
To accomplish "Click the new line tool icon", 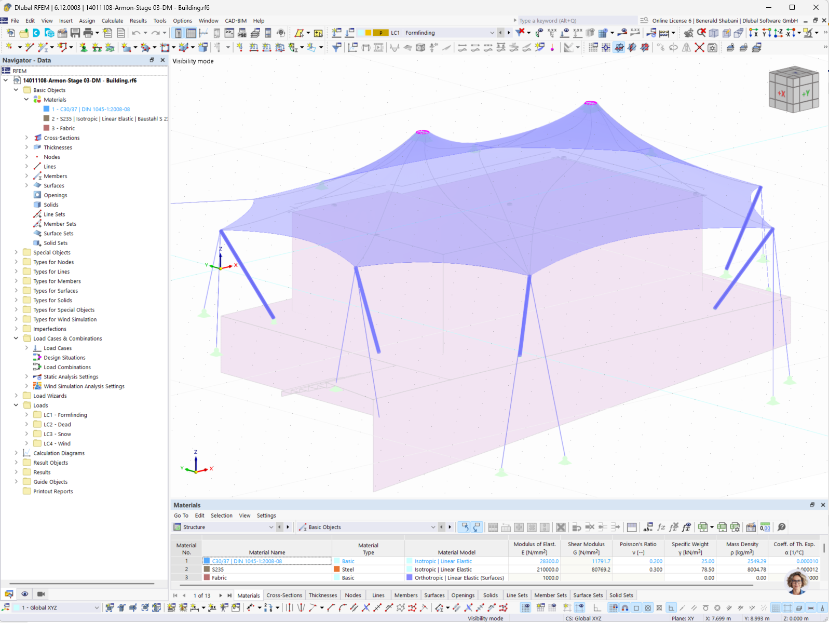I will point(30,47).
